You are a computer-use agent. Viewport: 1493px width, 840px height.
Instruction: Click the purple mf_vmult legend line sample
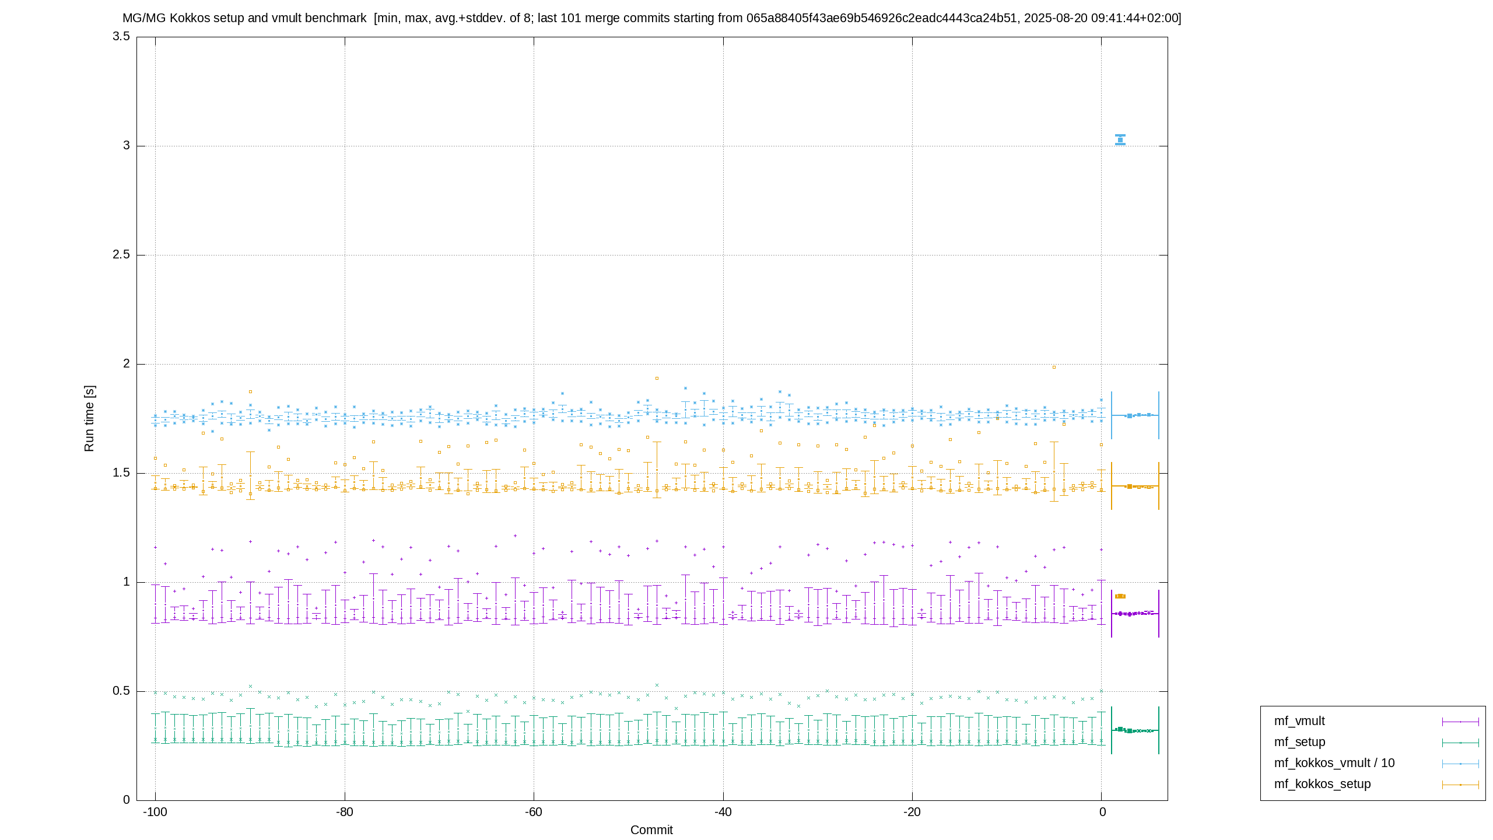(1460, 722)
